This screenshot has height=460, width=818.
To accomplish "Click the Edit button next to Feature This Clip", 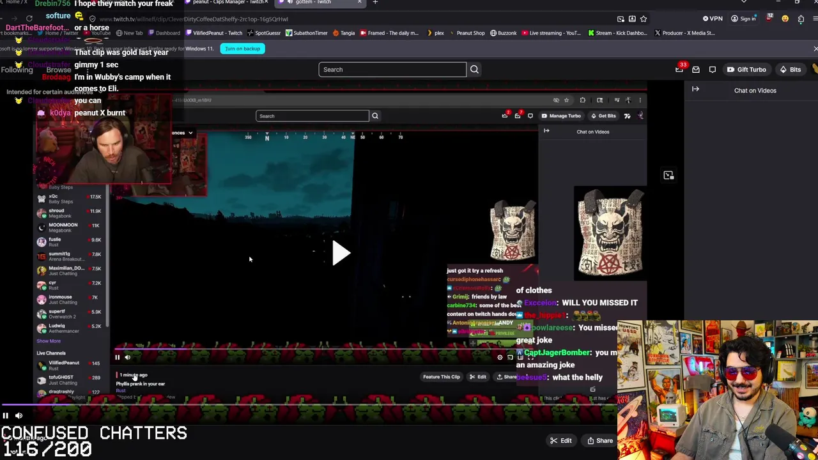I will 478,377.
